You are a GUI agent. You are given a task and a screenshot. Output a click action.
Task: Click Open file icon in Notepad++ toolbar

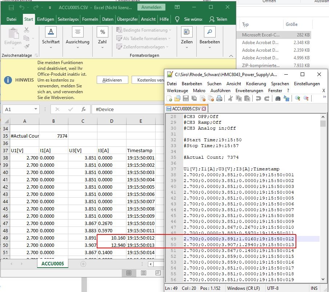point(177,98)
